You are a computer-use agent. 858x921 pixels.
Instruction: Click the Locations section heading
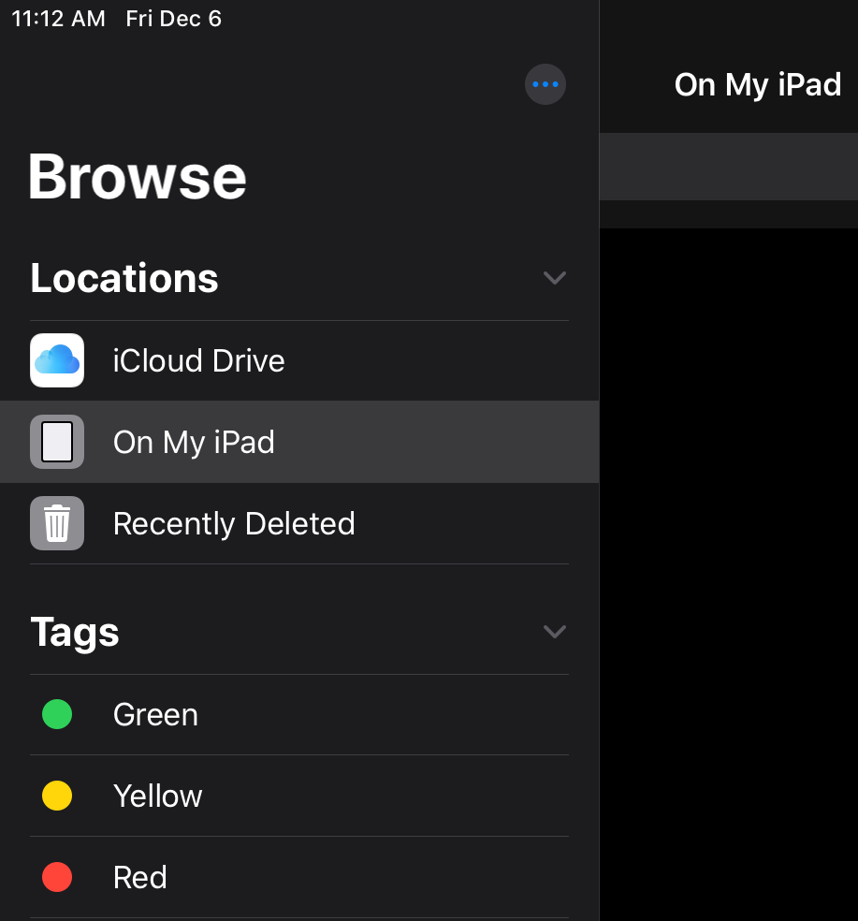(124, 278)
